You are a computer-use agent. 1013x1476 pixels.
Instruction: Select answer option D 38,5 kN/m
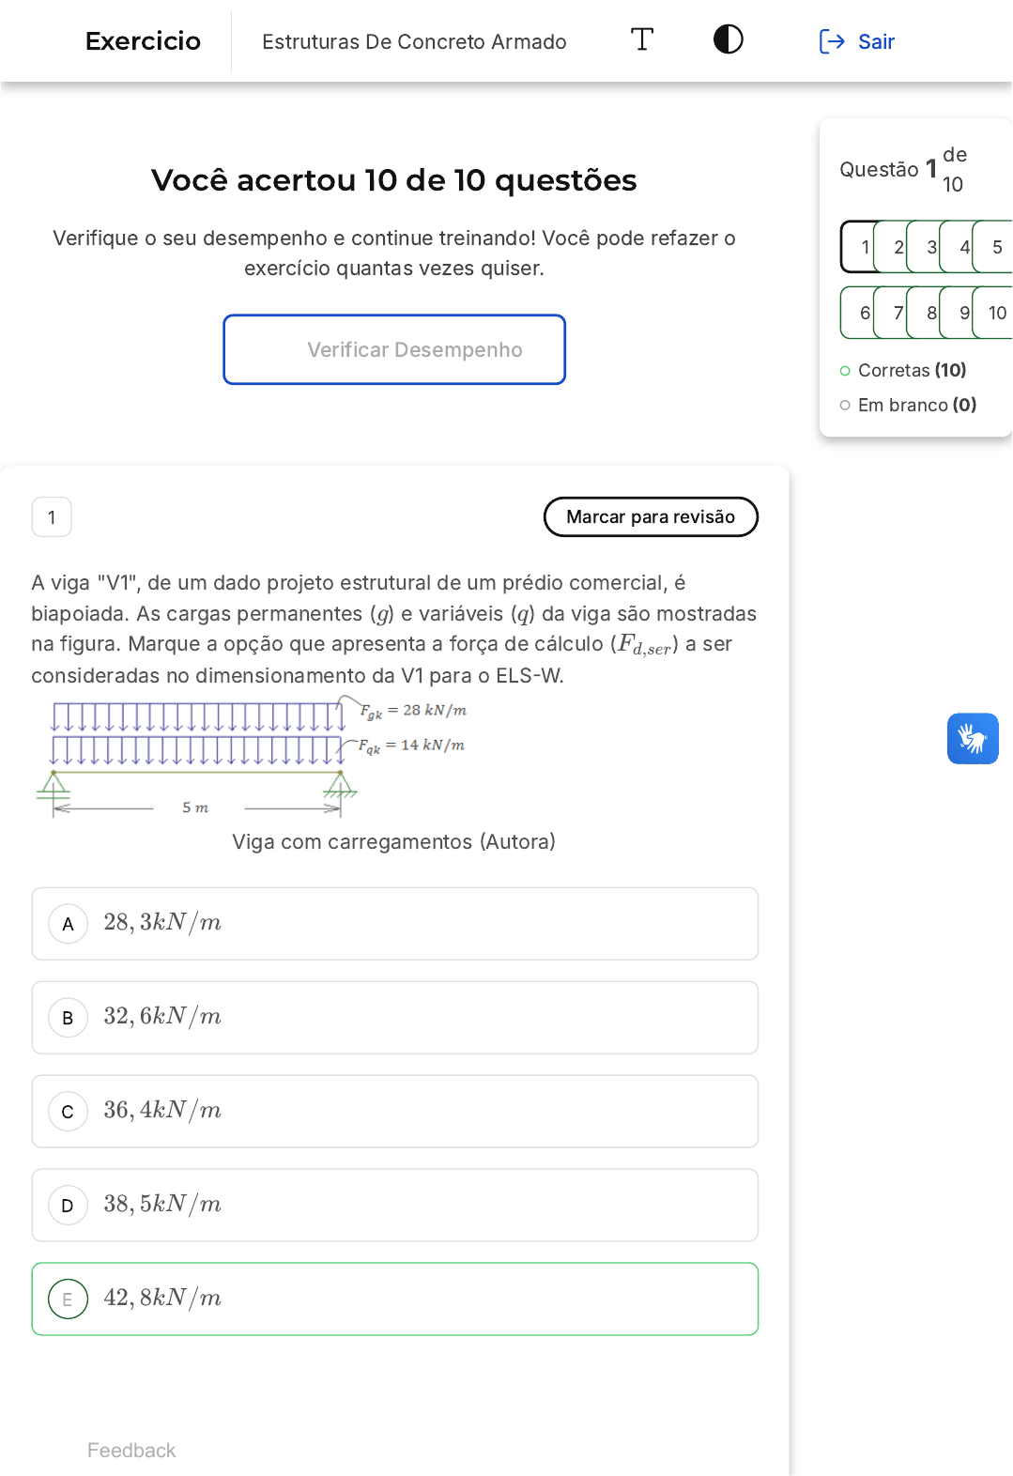tap(394, 1206)
